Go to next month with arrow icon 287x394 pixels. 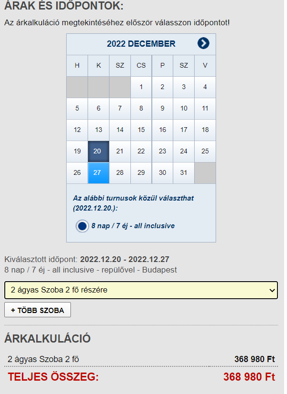point(203,43)
